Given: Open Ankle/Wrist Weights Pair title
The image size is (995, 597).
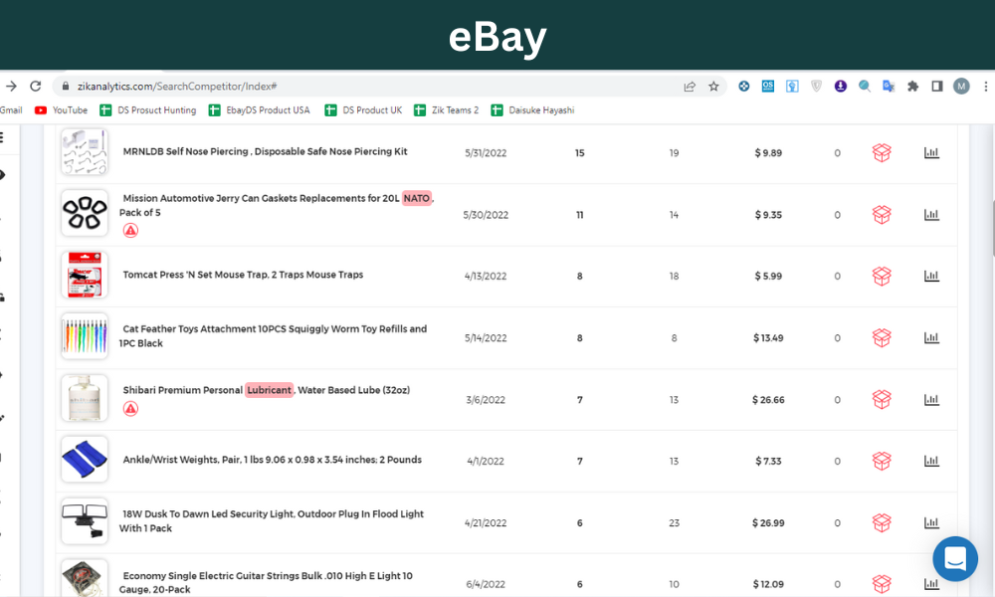Looking at the screenshot, I should pos(273,460).
